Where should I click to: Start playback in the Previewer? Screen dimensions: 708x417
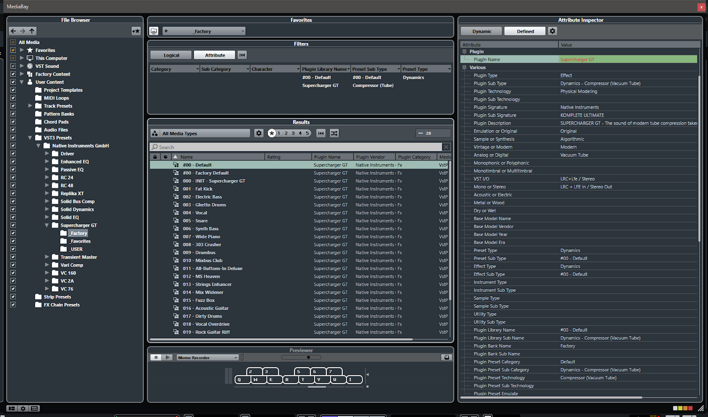[167, 357]
